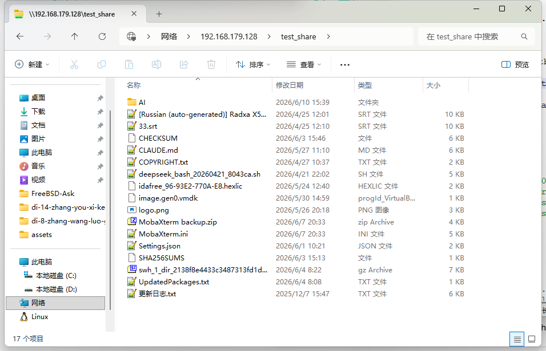Select the AI folder icon
Viewport: 546px width, 351px height.
pos(131,102)
